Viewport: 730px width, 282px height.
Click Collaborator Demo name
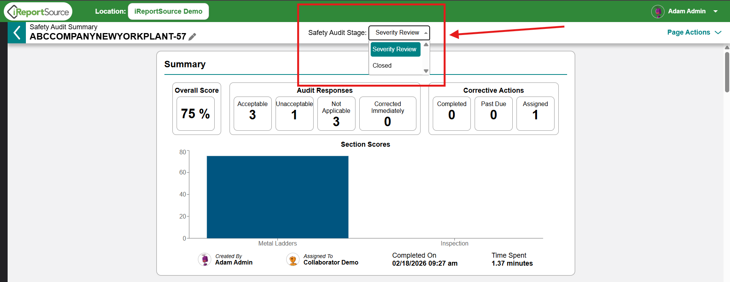pos(331,263)
